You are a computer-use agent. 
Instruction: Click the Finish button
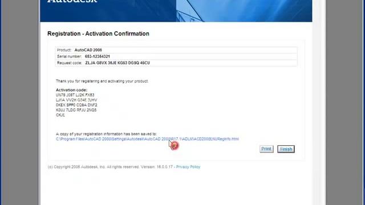click(x=286, y=149)
